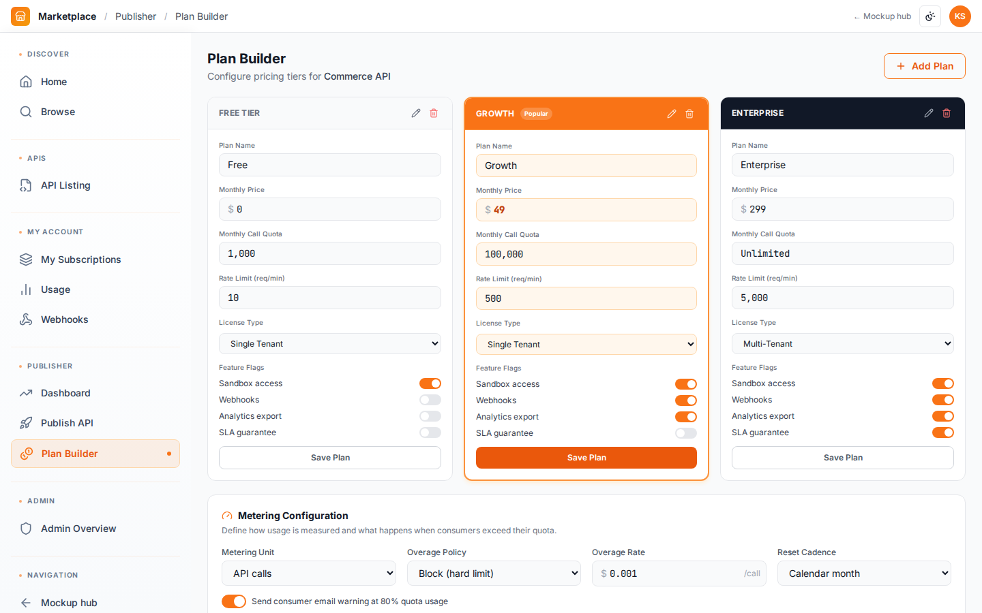The height and width of the screenshot is (613, 982).
Task: Click the My Subscriptions layers icon
Action: pyautogui.click(x=26, y=260)
